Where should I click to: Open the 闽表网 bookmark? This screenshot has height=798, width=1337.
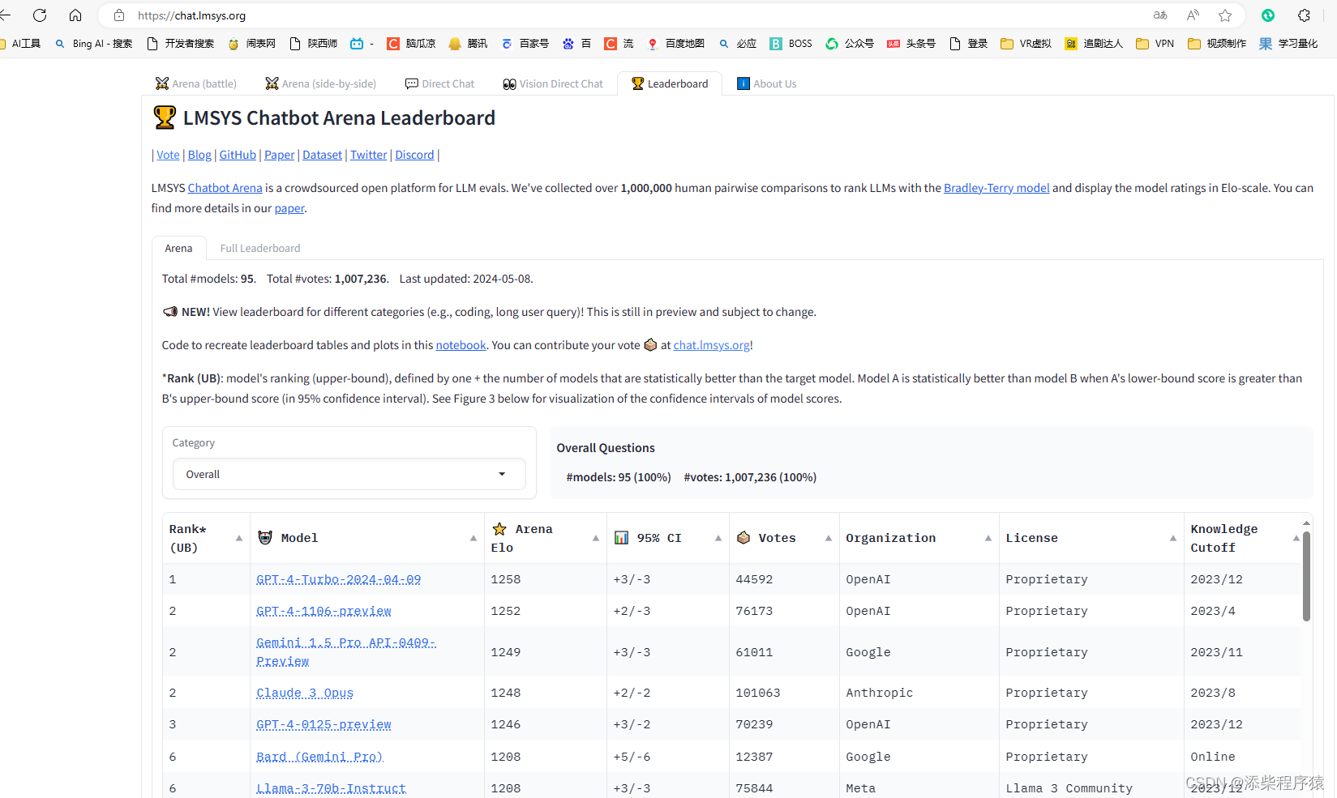point(251,44)
